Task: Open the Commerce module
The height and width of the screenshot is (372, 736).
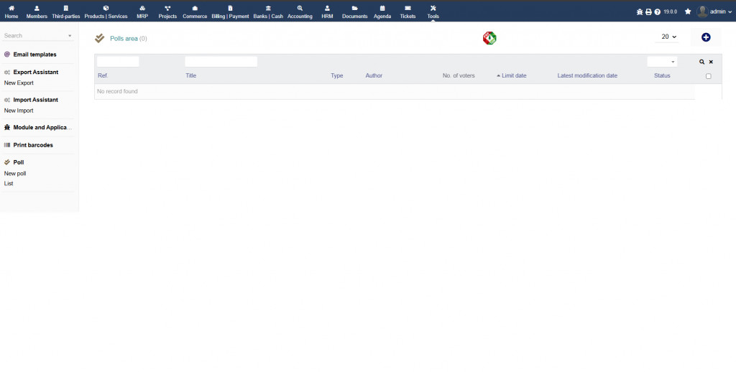Action: [x=195, y=11]
